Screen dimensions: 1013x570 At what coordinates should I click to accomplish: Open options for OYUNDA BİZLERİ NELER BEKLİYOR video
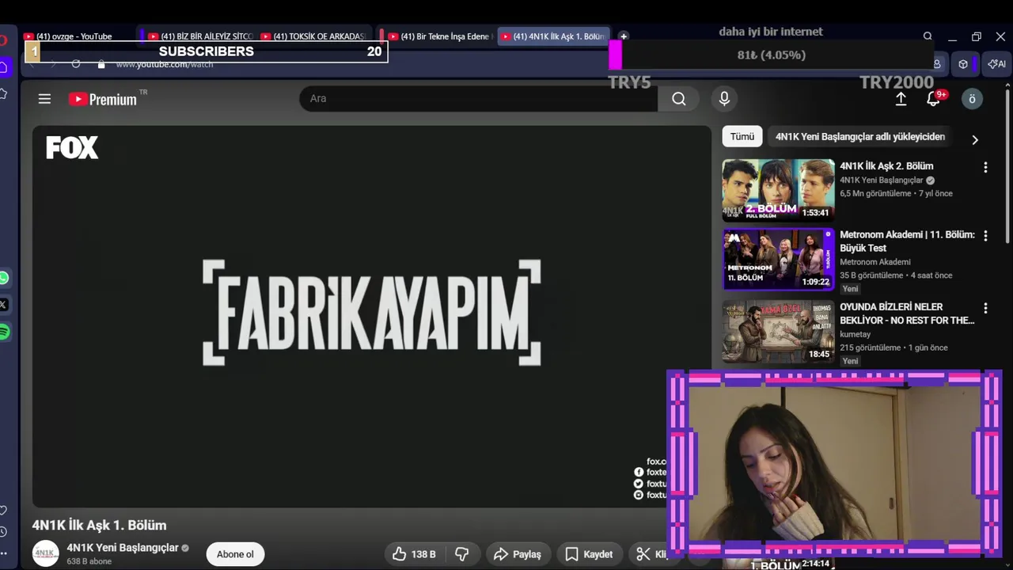tap(985, 308)
